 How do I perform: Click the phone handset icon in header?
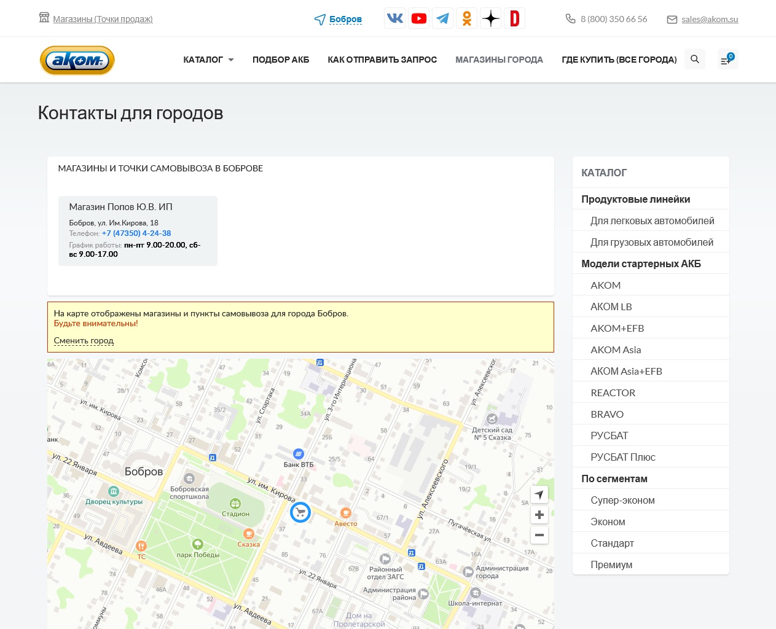(570, 19)
